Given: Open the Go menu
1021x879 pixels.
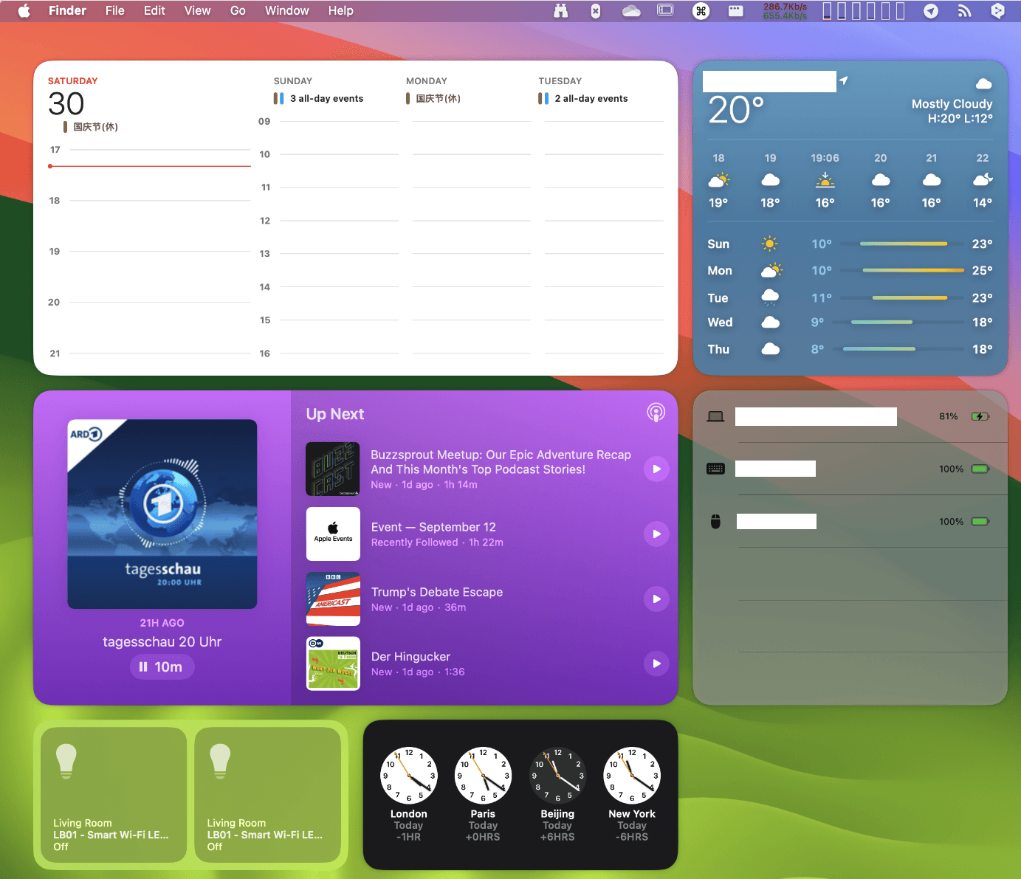Looking at the screenshot, I should pyautogui.click(x=237, y=10).
